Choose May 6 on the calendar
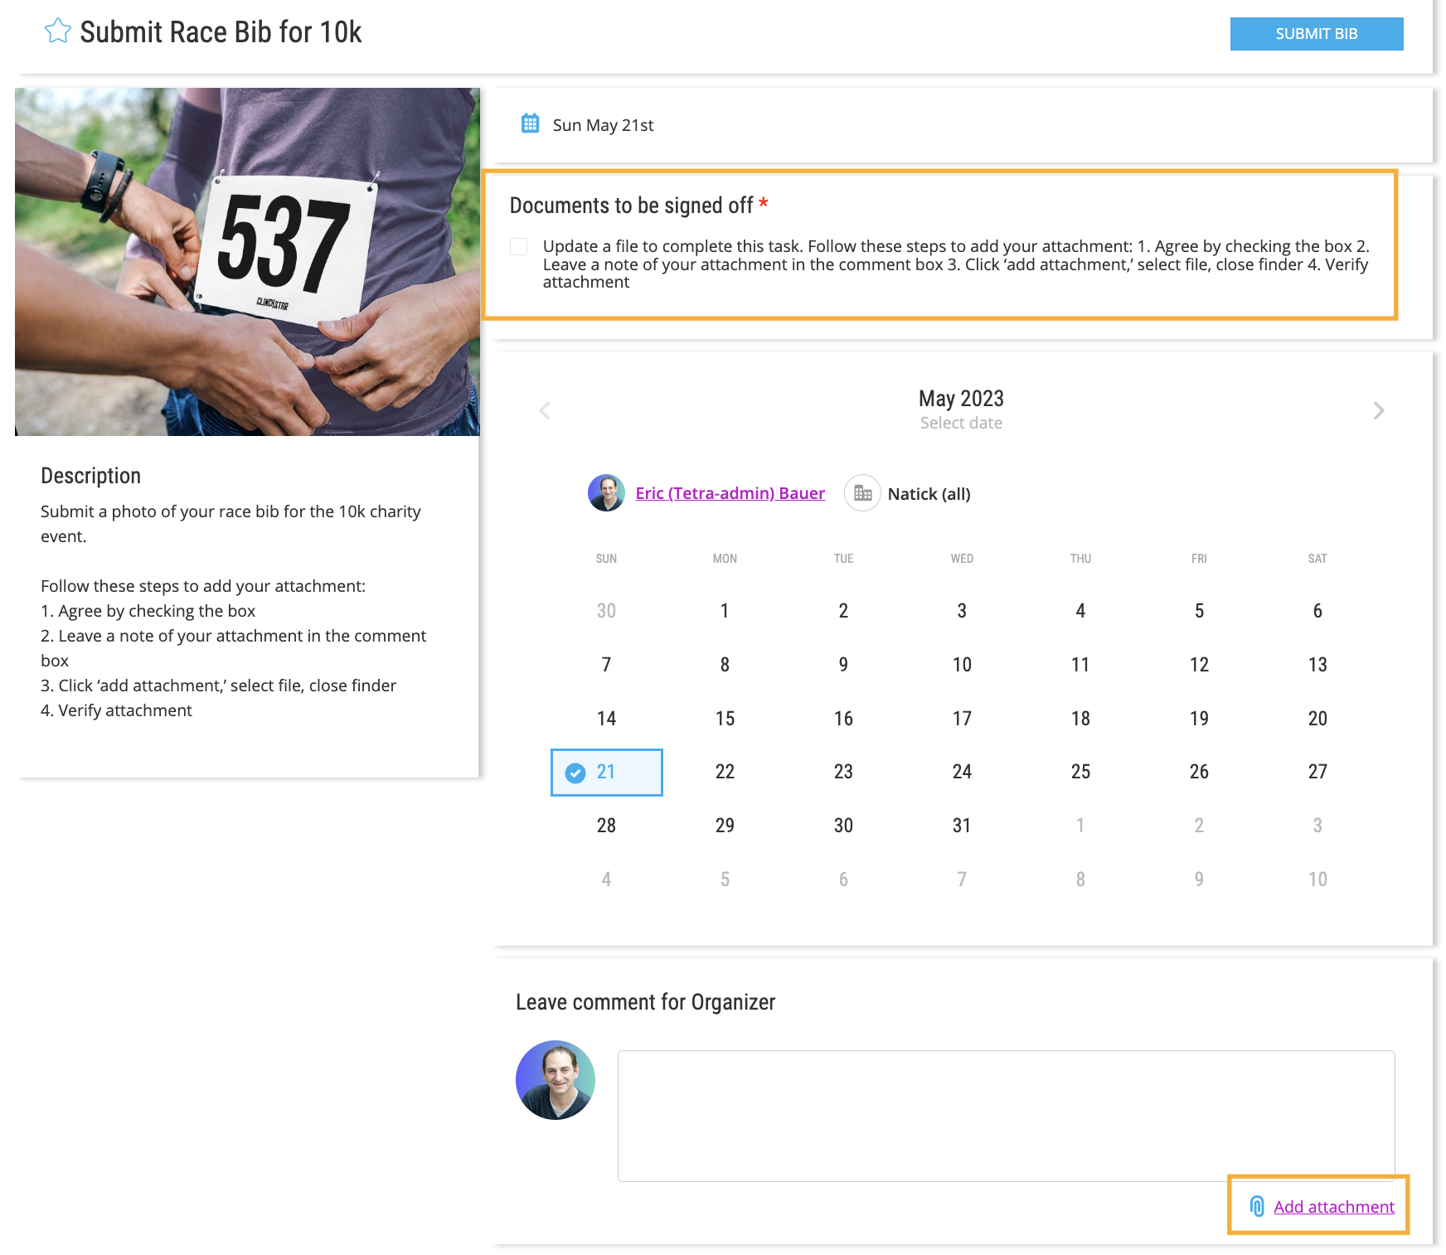 point(1317,611)
